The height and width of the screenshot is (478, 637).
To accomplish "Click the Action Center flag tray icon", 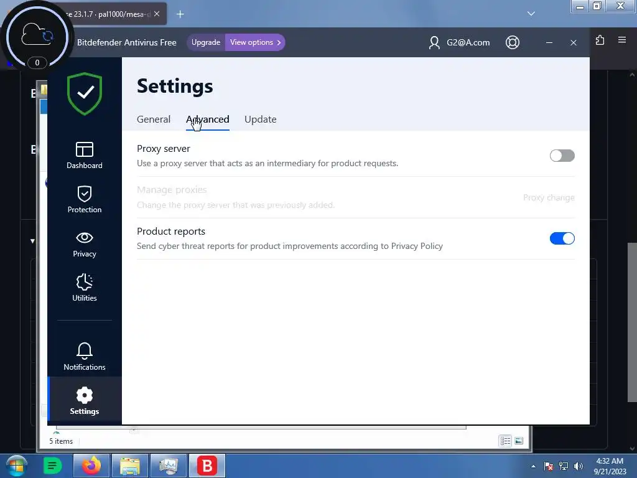I will point(549,466).
